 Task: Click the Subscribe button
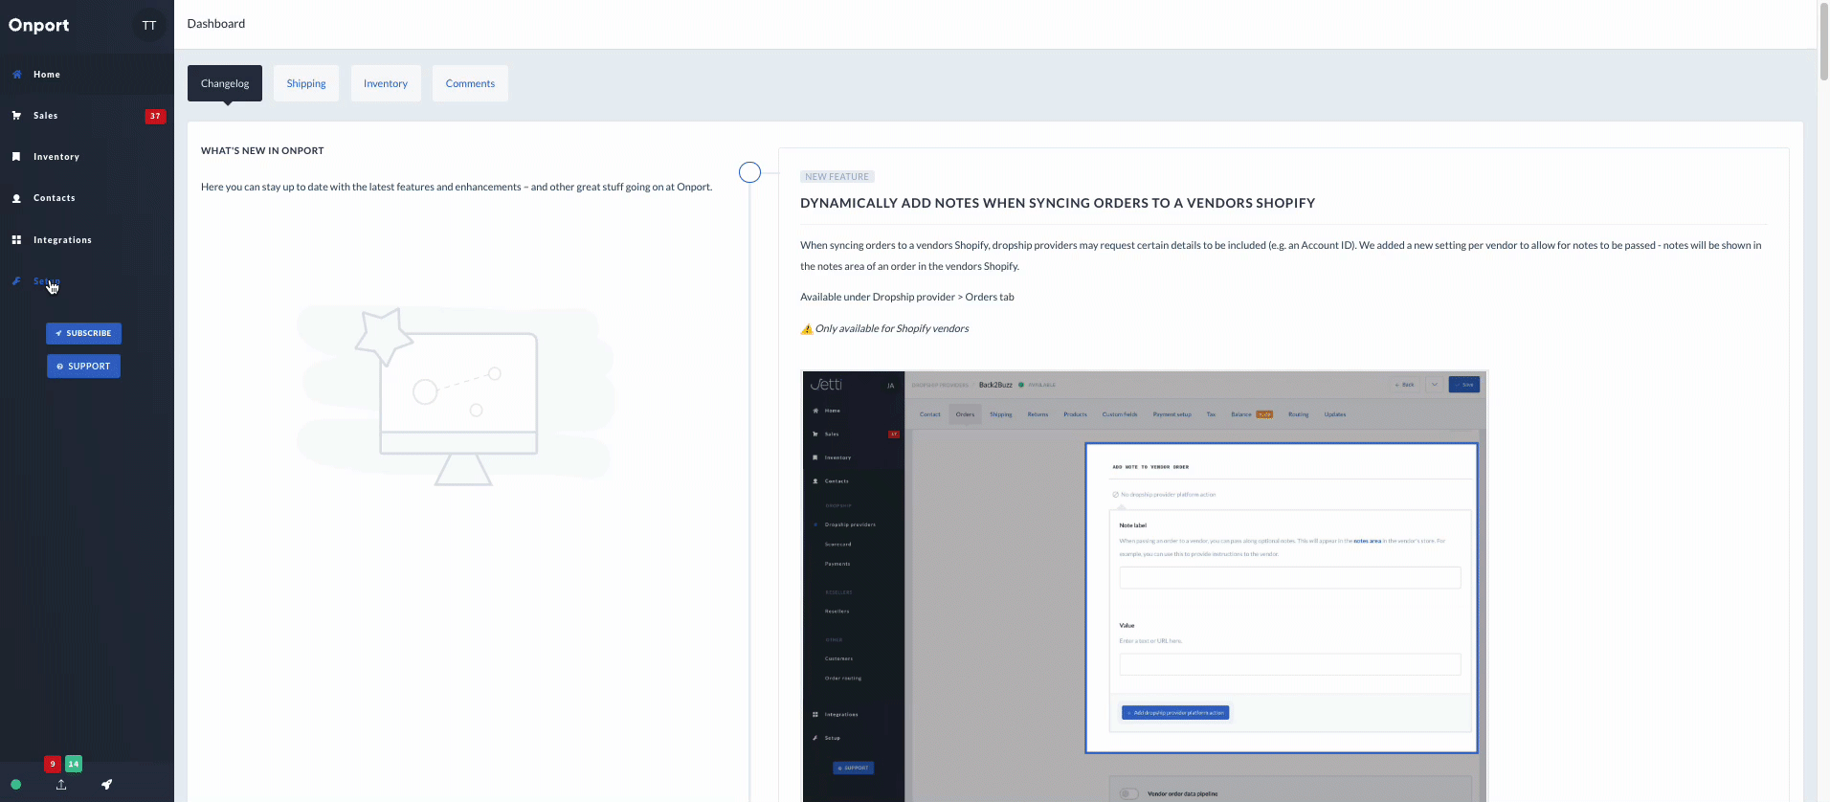point(83,333)
